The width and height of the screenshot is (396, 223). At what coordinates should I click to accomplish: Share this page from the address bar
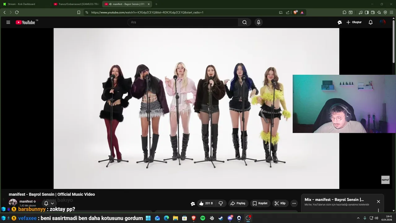point(288,12)
